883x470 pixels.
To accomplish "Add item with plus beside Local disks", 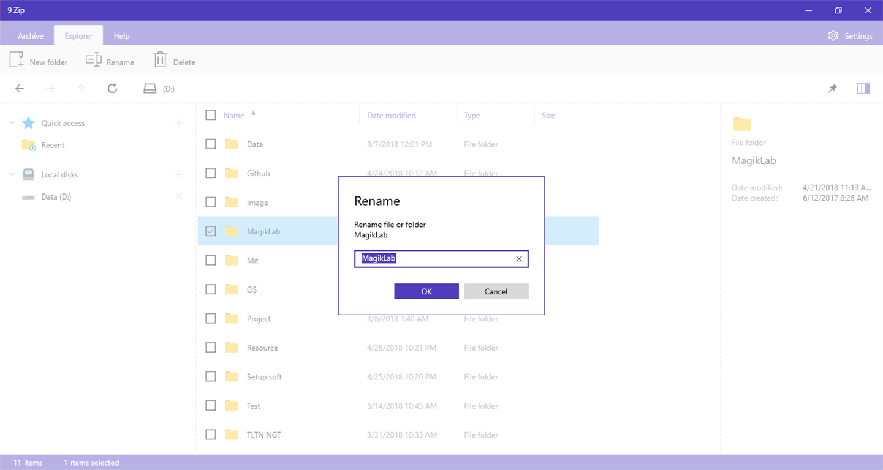I will pyautogui.click(x=178, y=174).
